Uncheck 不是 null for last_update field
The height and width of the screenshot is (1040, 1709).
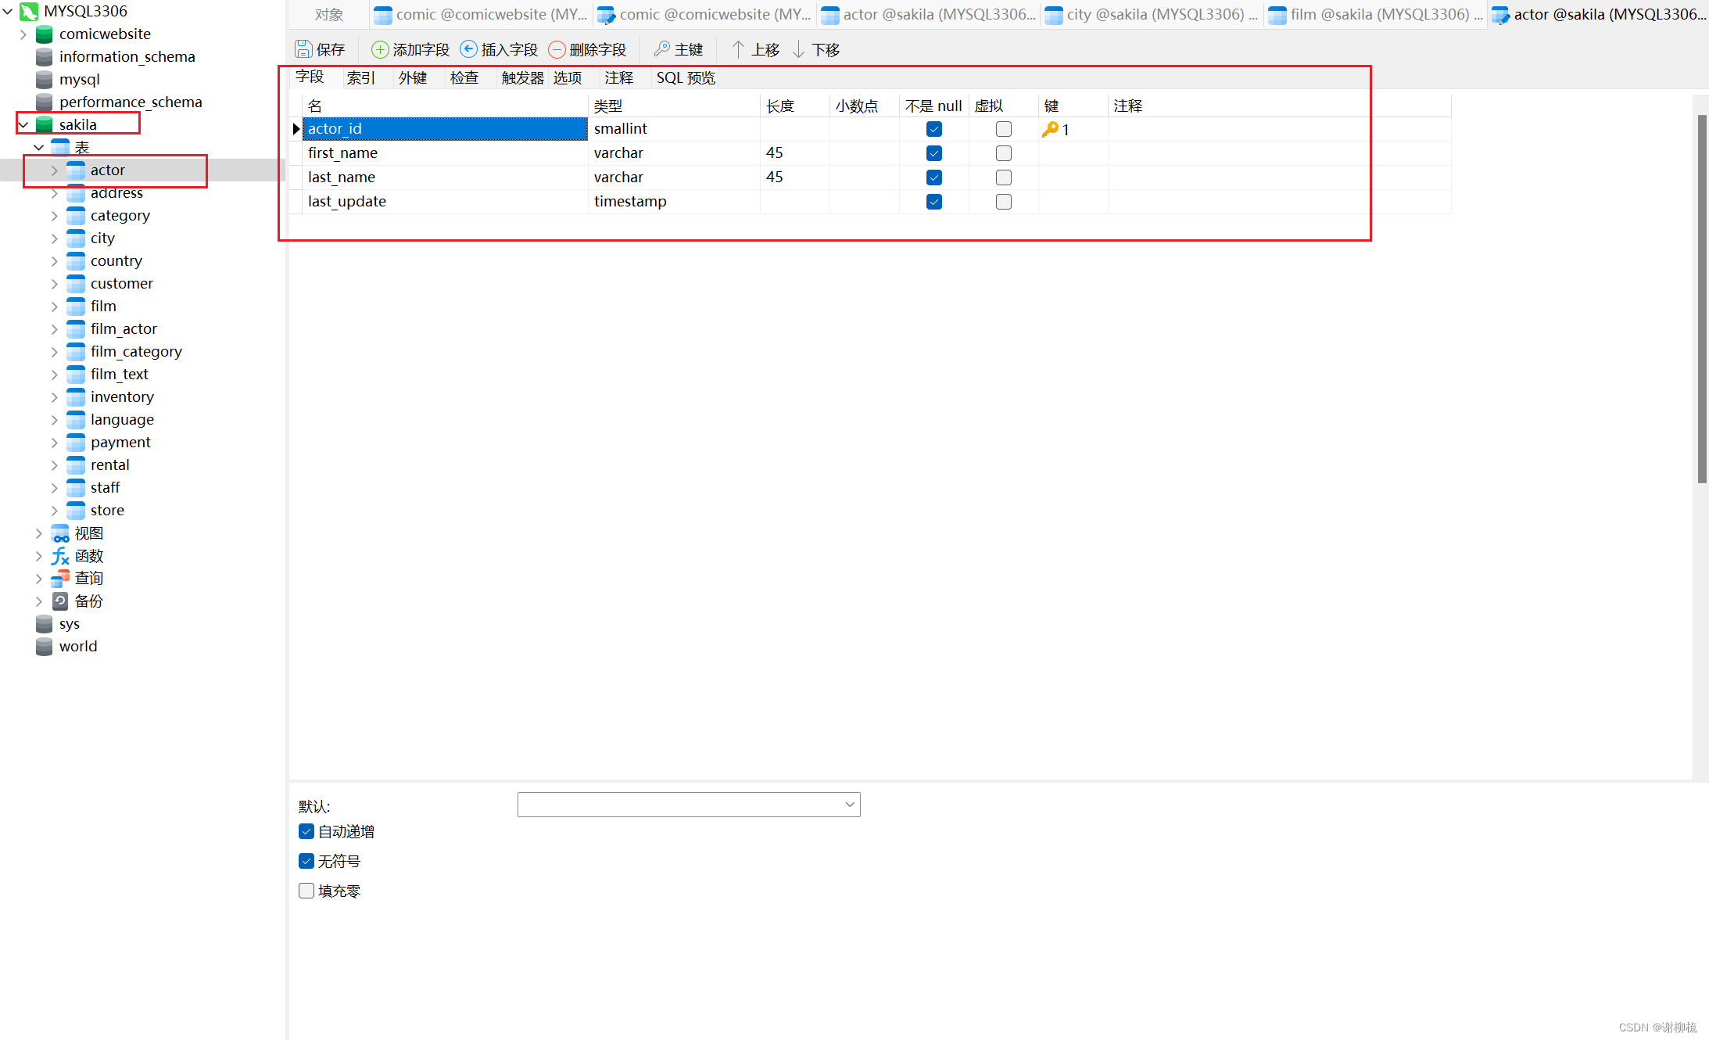933,201
